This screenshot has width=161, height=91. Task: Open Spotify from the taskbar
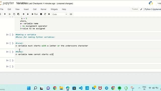[119, 88]
